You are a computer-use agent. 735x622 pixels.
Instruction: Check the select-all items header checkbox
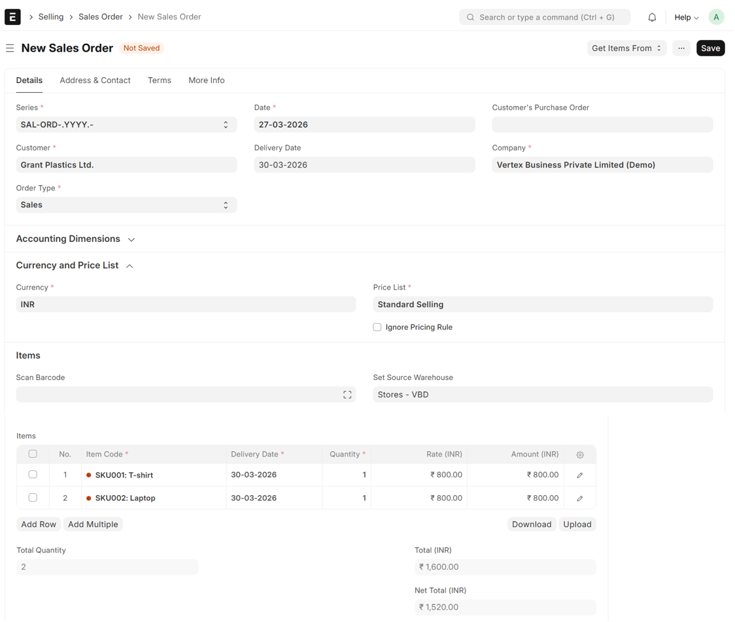(x=33, y=454)
